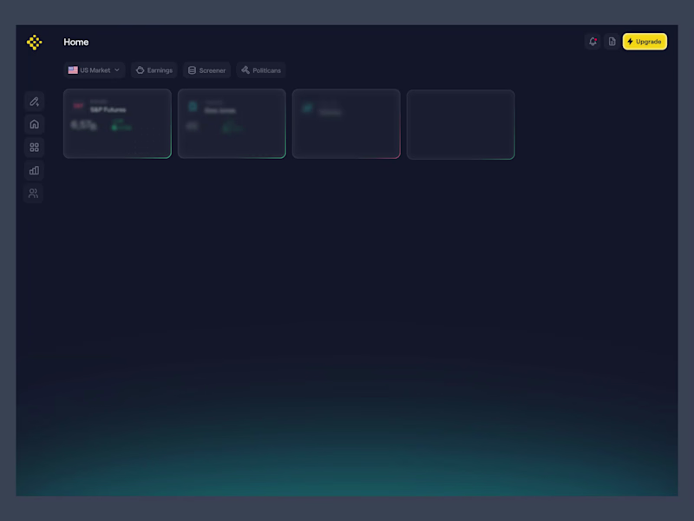
Task: Open the S&P Futures card
Action: point(117,123)
